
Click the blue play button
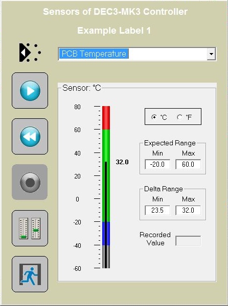[30, 91]
